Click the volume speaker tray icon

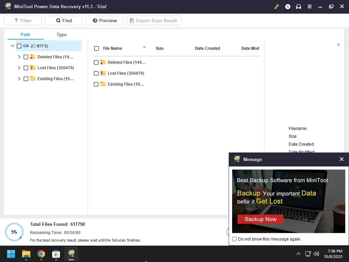[x=316, y=254]
